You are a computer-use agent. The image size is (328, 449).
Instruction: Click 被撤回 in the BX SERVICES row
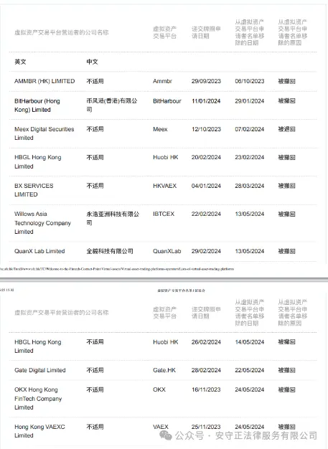point(287,186)
